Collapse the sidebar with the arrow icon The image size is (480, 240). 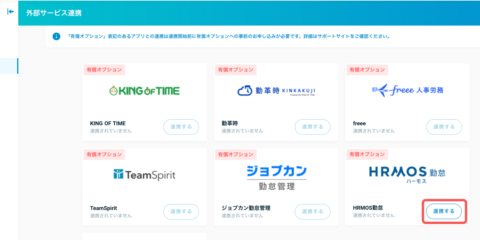[10, 12]
